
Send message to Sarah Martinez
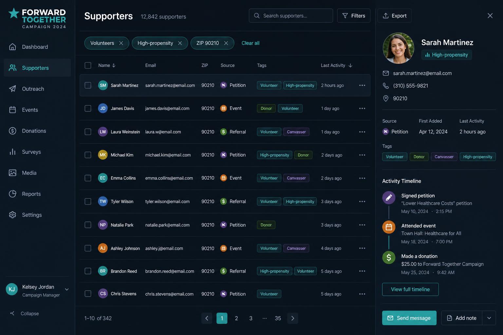[x=409, y=318]
